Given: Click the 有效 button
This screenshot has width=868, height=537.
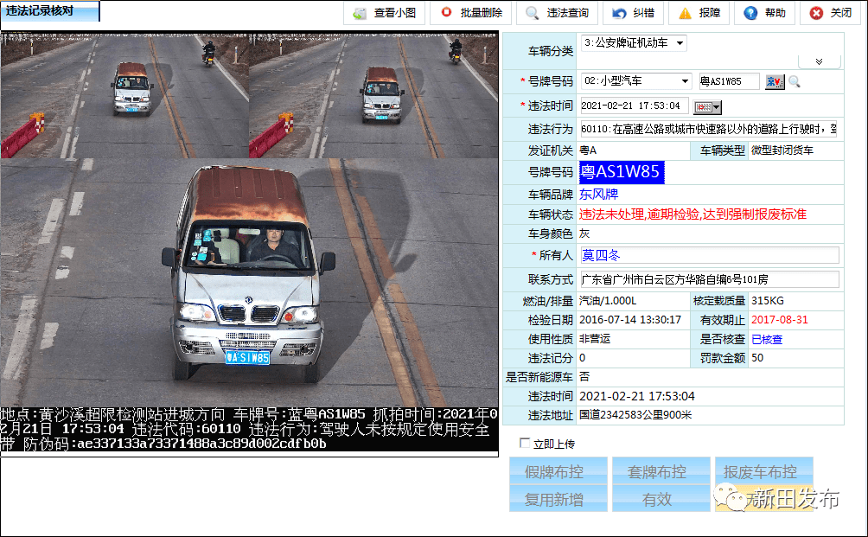Looking at the screenshot, I should point(656,499).
